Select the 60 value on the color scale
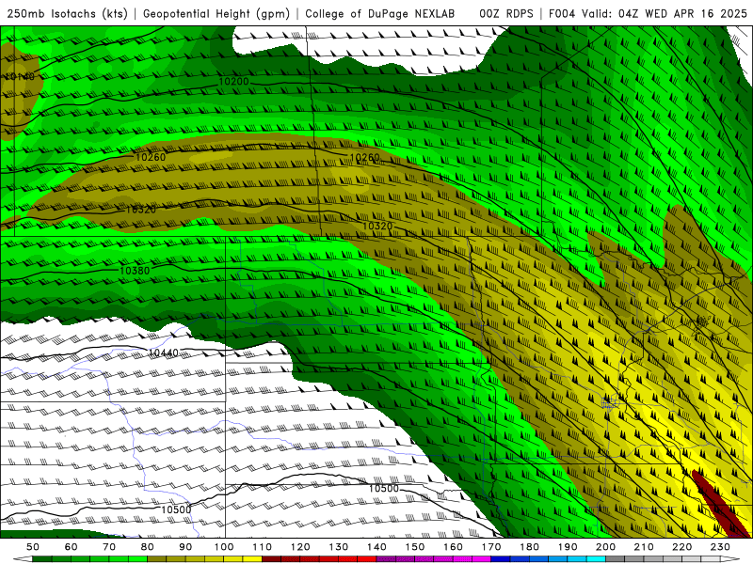The height and width of the screenshot is (564, 753). [72, 547]
